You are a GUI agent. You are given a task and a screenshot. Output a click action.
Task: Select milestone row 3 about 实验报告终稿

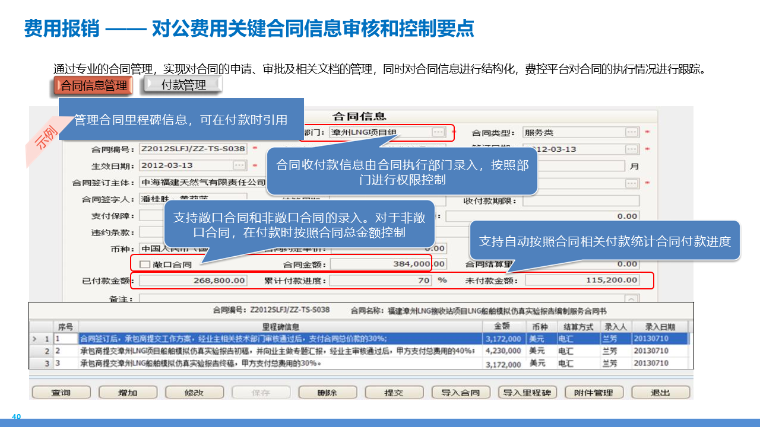(360, 364)
